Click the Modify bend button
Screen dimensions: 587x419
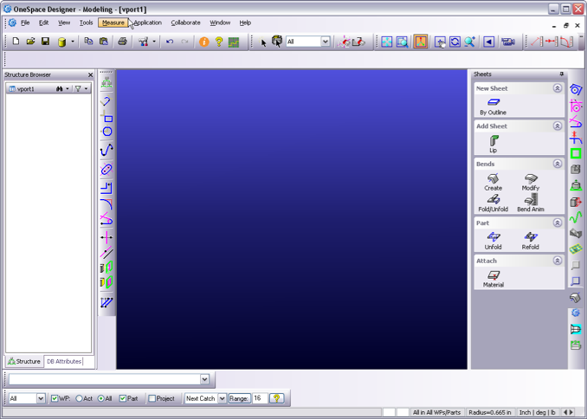point(530,182)
